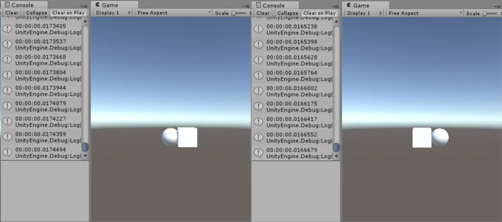502x222 pixels.
Task: Select the left Console tab
Action: [x=24, y=5]
